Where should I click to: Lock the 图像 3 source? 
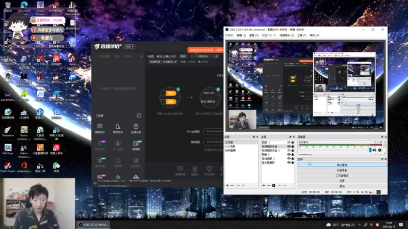point(292,142)
